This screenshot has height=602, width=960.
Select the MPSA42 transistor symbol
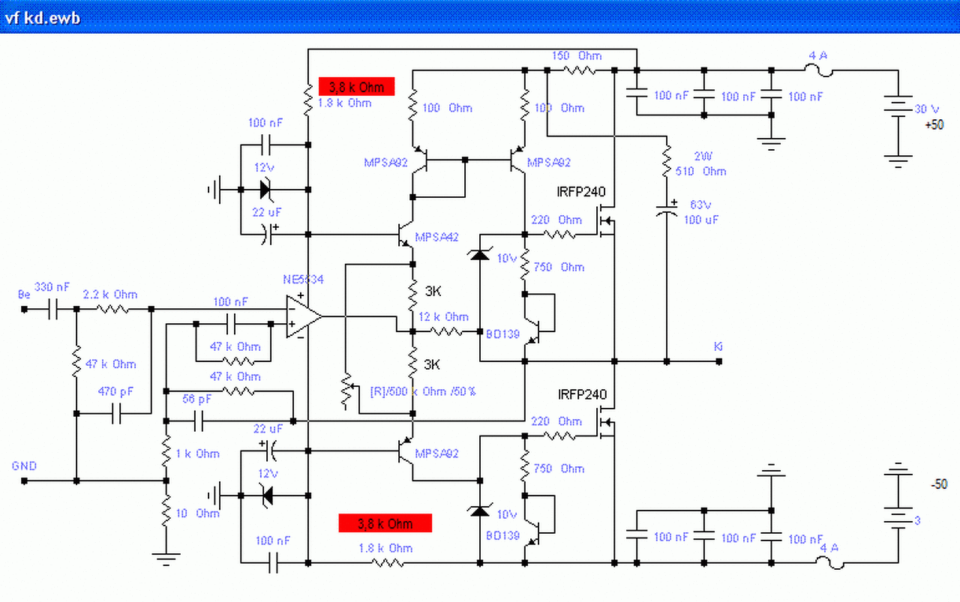pos(405,235)
